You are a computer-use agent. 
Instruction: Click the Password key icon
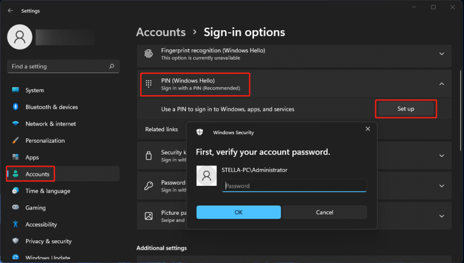click(148, 186)
